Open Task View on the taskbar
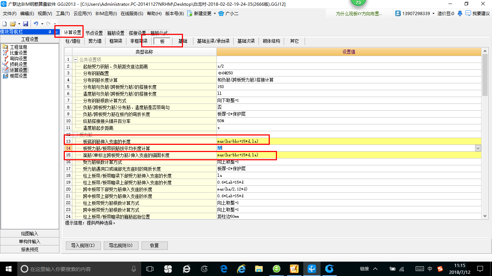The image size is (492, 276). 149,268
